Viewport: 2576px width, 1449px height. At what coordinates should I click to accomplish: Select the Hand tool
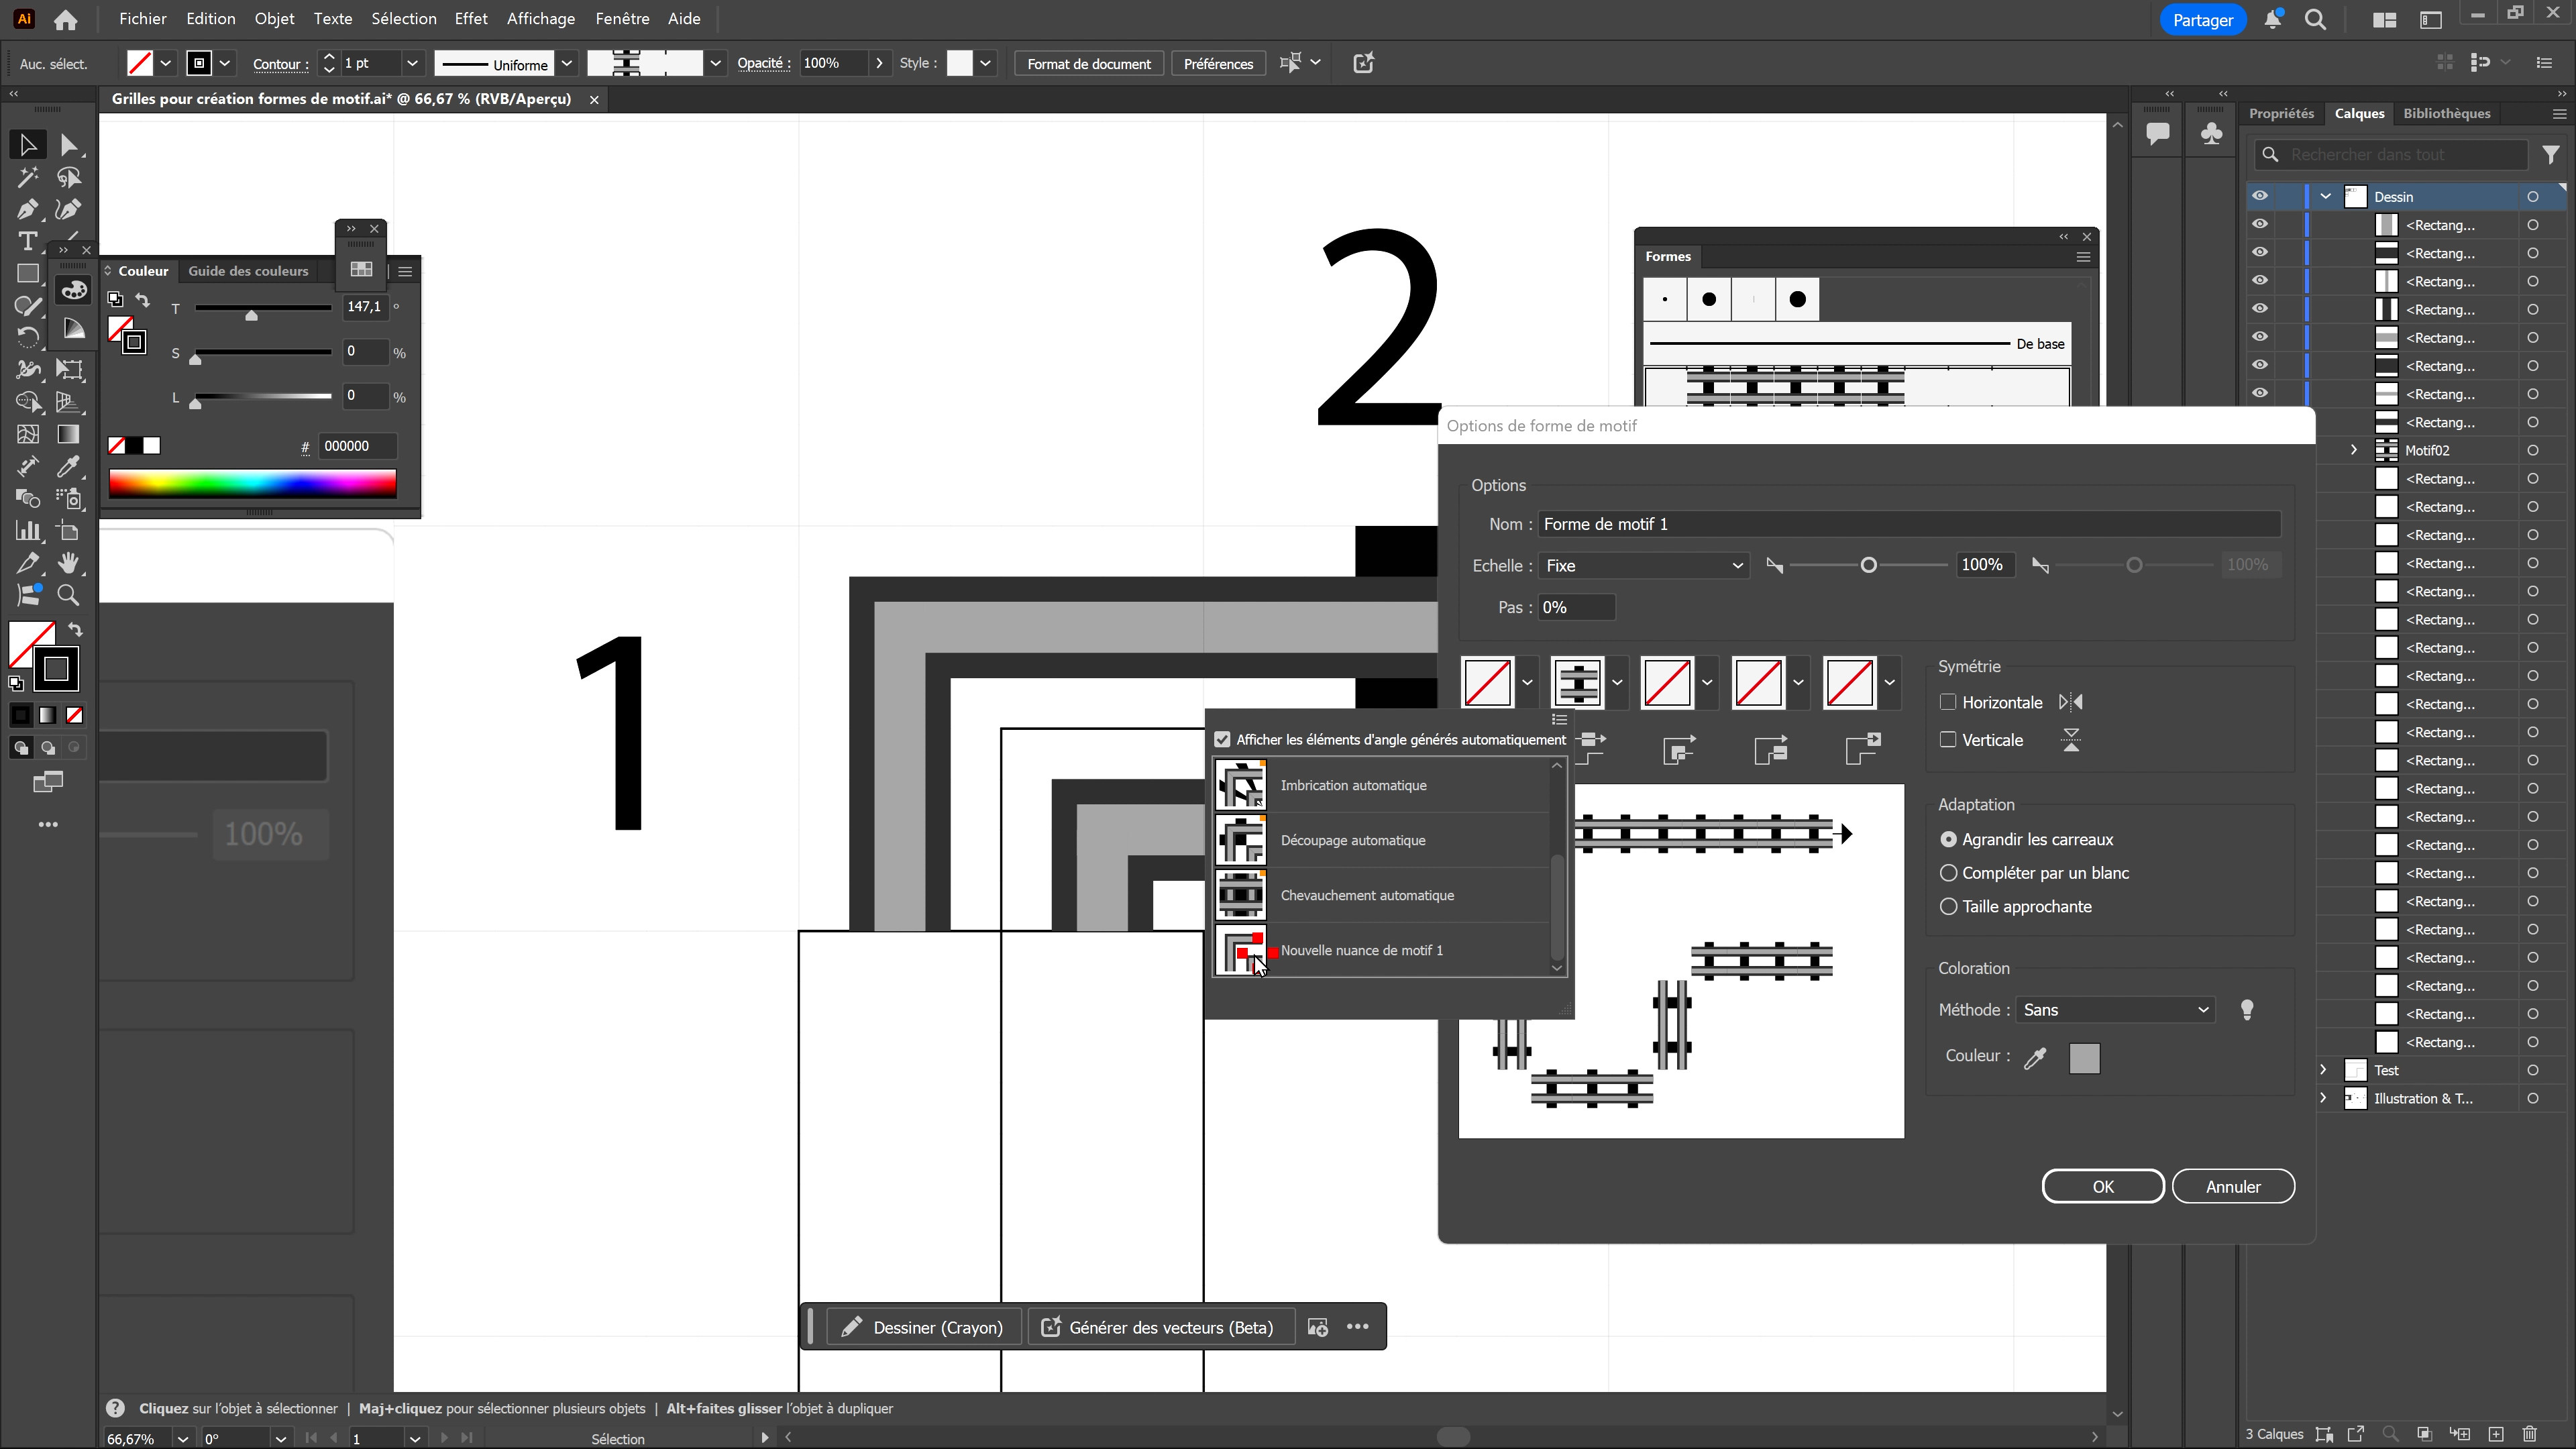point(68,563)
